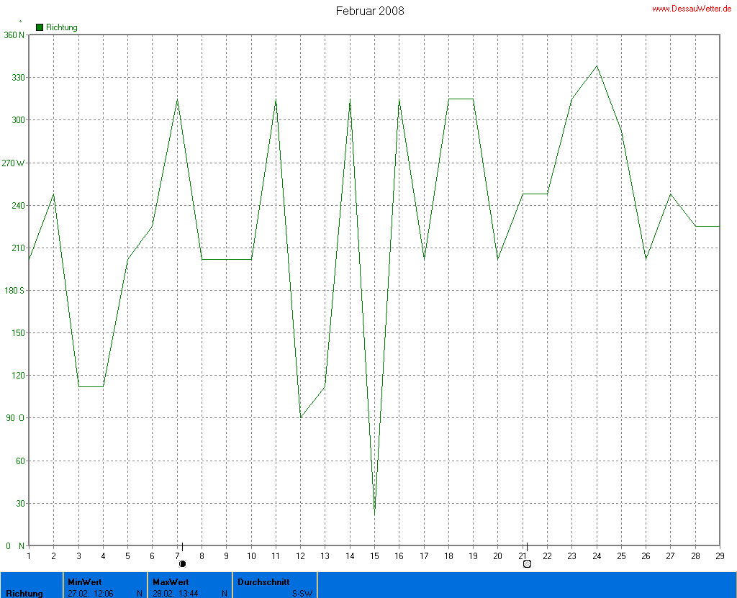Select the Durchschnitt column header
The height and width of the screenshot is (598, 737).
click(263, 581)
